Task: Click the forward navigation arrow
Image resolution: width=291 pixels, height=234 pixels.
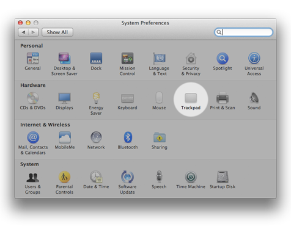Action: click(x=34, y=32)
